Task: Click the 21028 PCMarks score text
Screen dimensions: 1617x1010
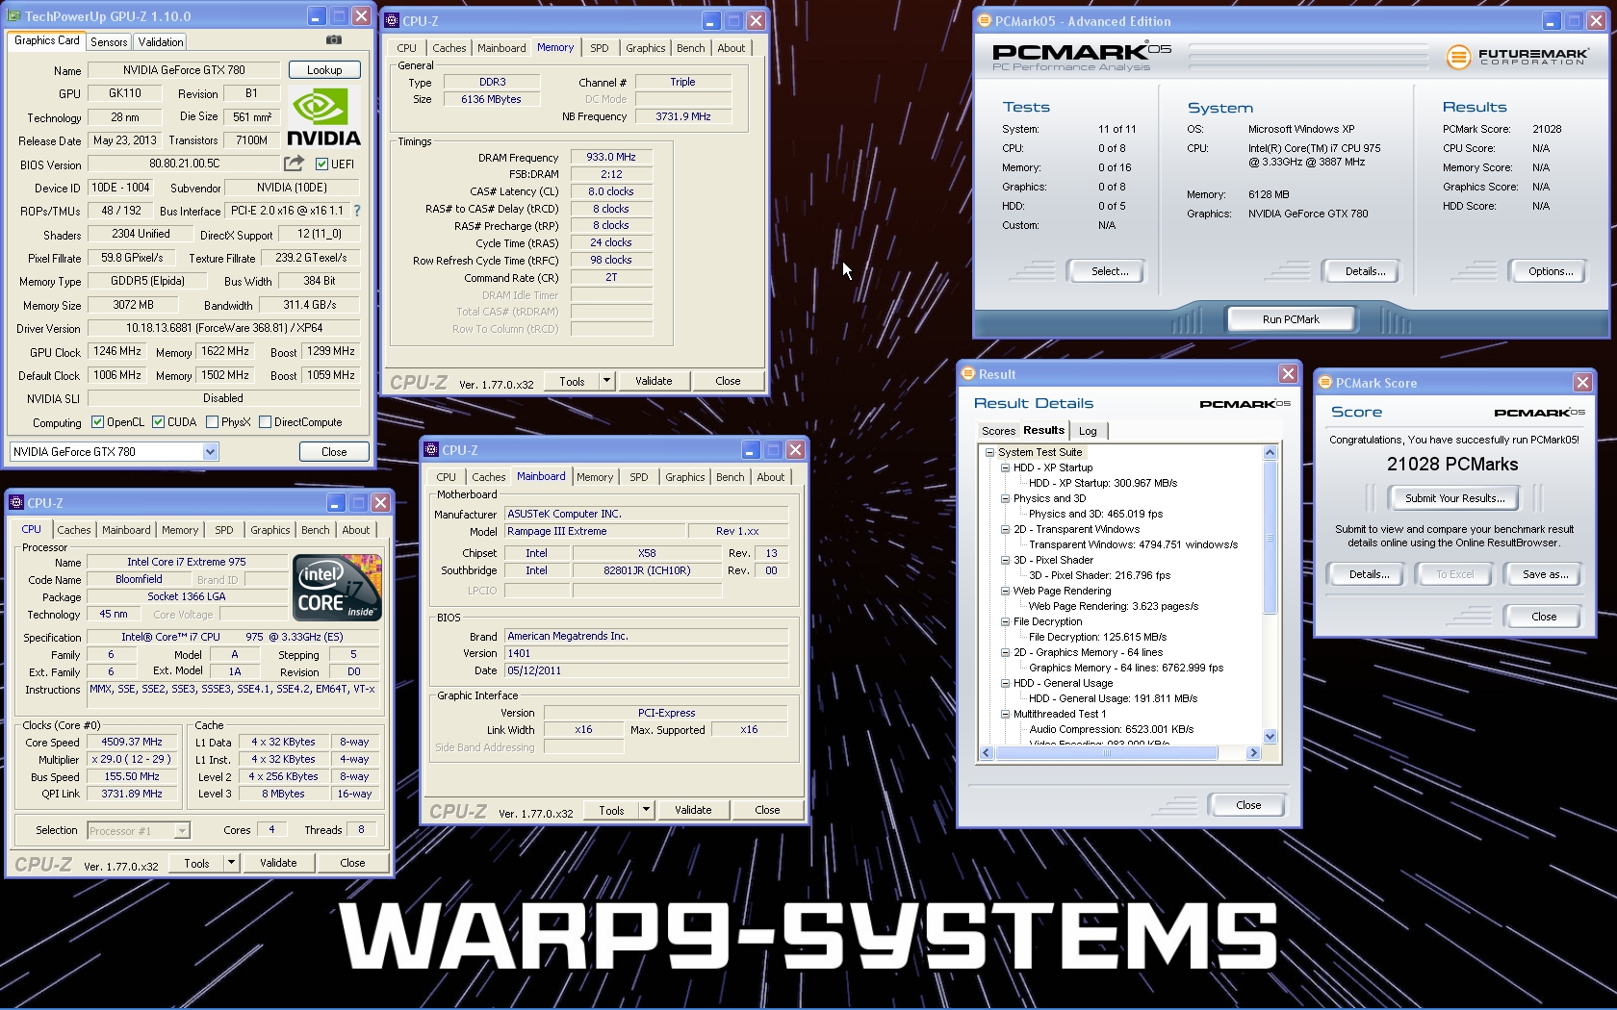Action: tap(1452, 464)
